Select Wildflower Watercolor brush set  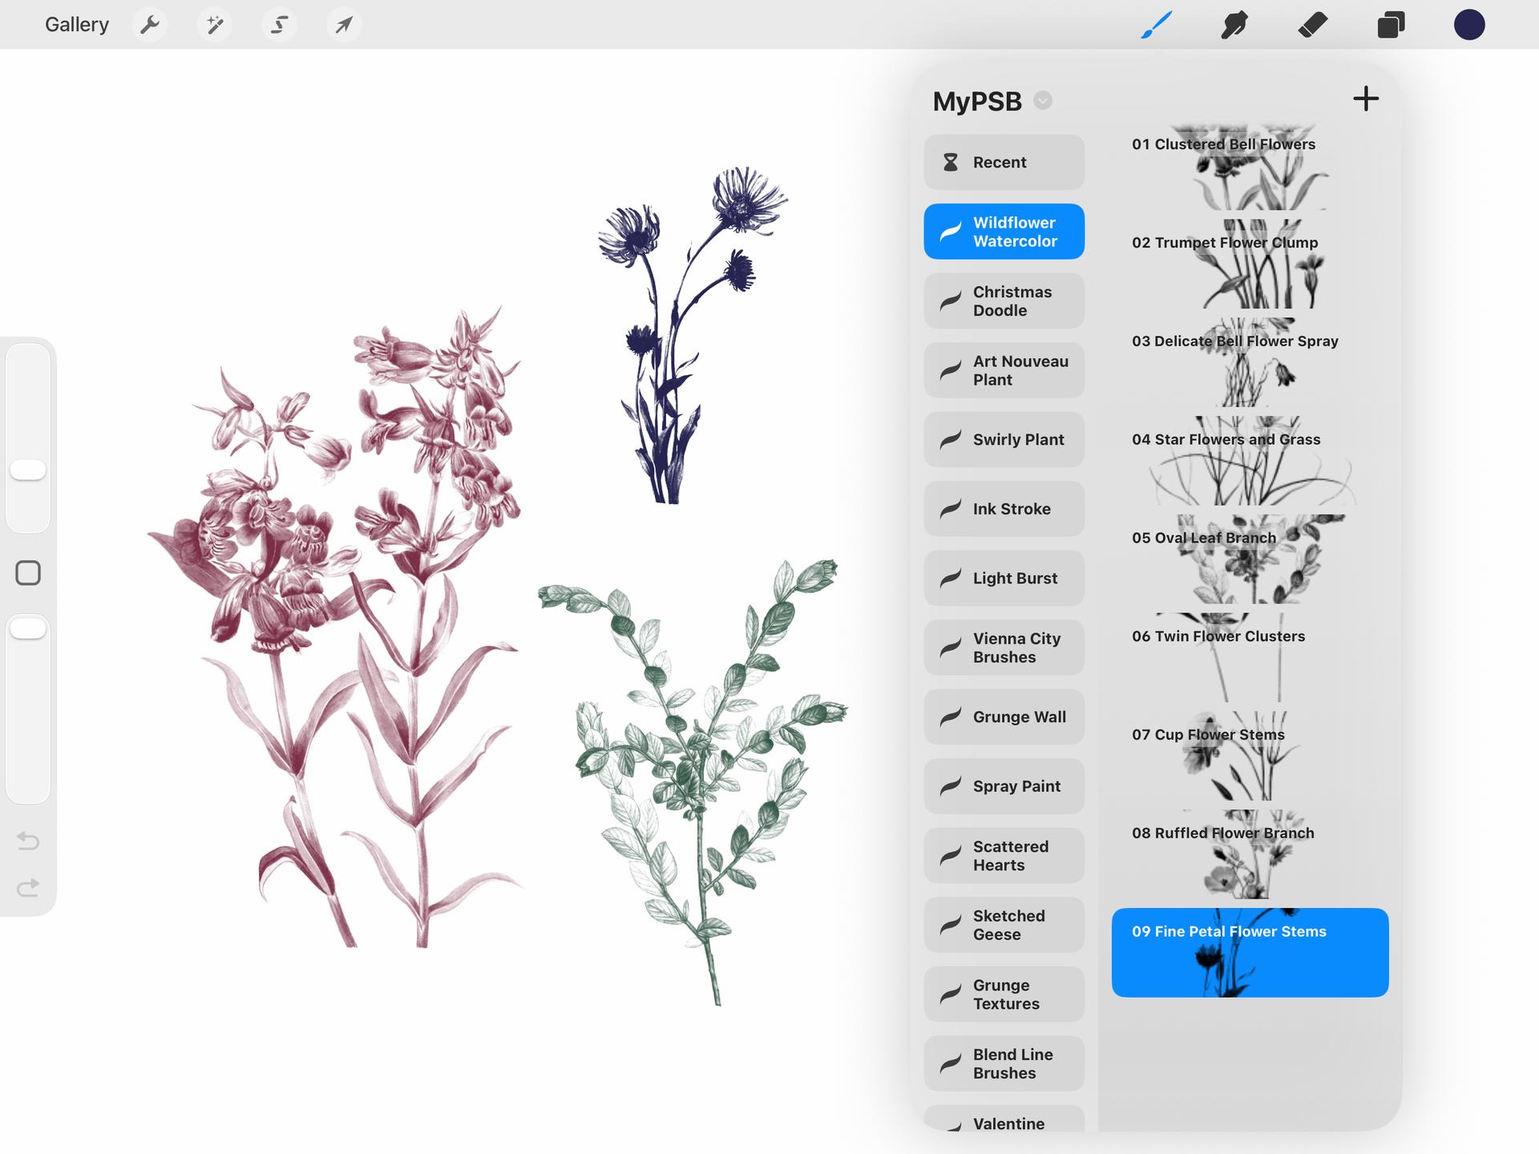[1004, 232]
